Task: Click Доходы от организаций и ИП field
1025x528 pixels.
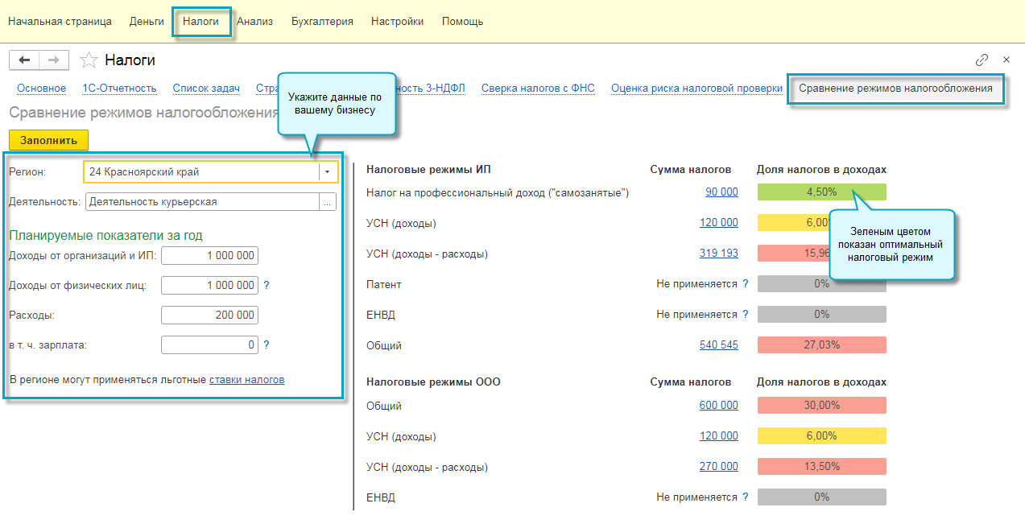Action: click(x=209, y=256)
